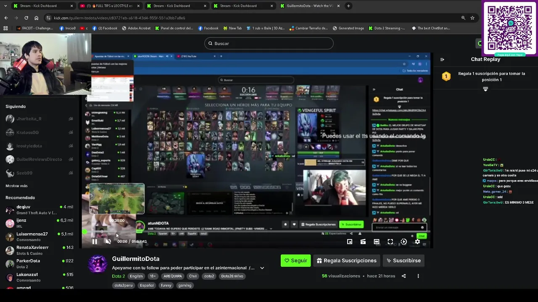Screen dimensions: 538x302
Task: Switch to theater mode icon
Action: [377, 242]
